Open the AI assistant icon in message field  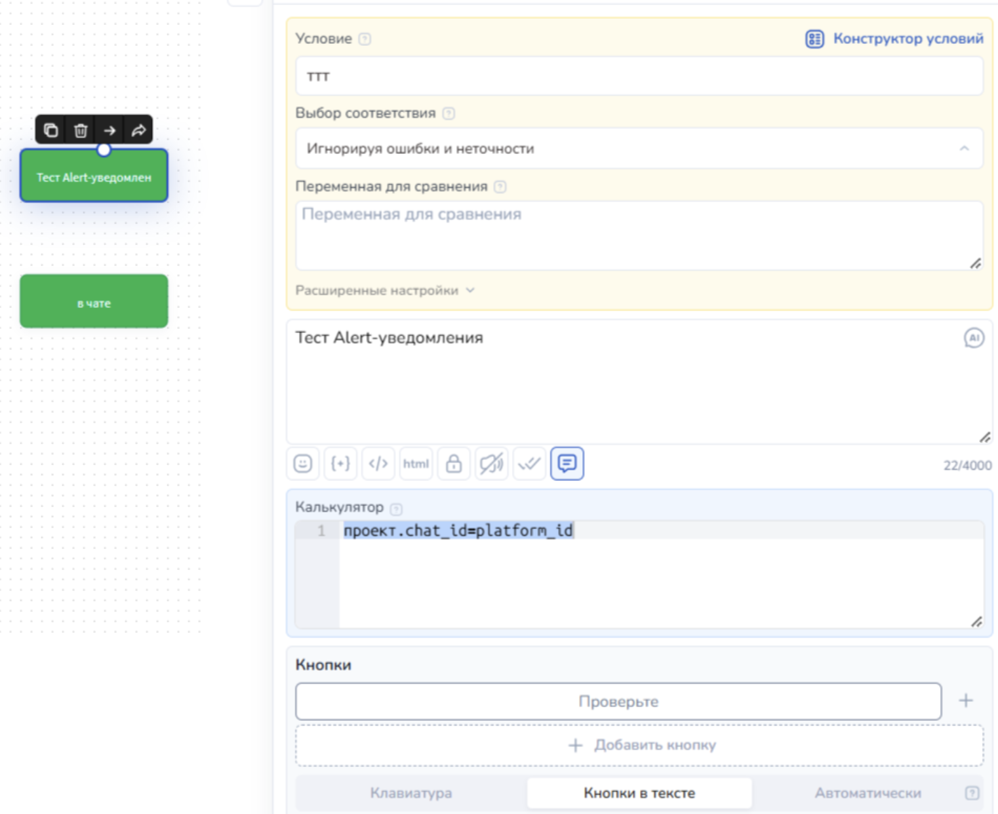coord(974,338)
